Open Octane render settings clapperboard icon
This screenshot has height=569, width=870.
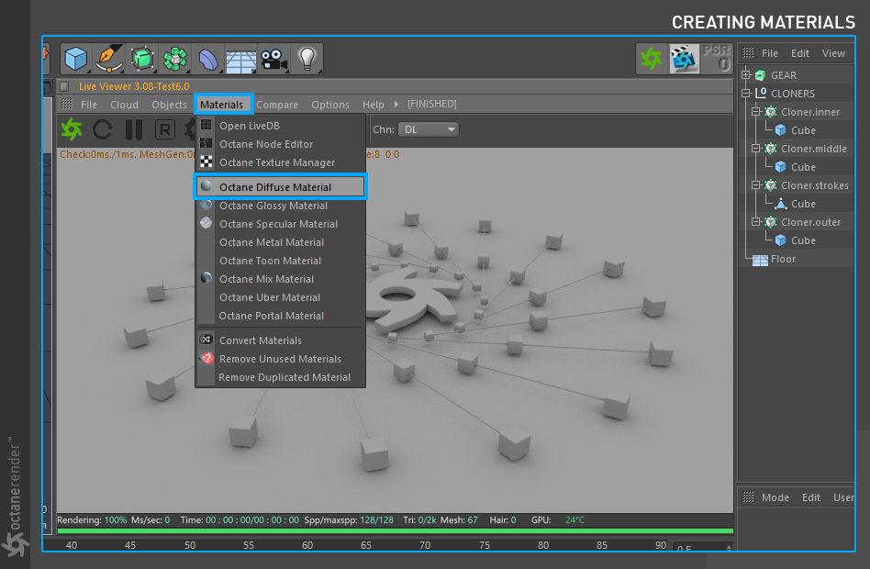tap(684, 59)
